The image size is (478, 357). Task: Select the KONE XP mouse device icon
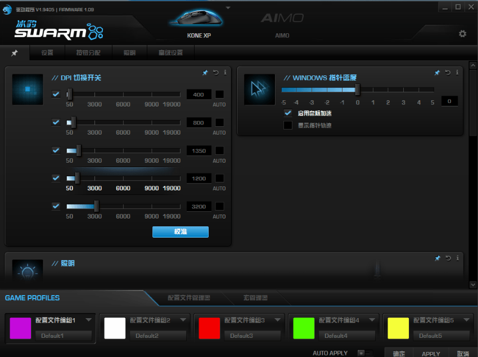tap(197, 19)
